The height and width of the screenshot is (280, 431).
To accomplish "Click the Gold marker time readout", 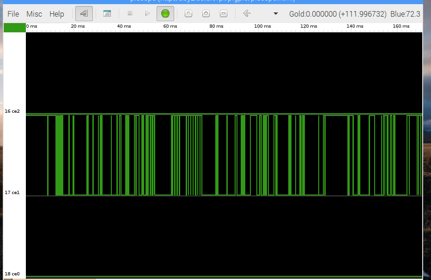I will [338, 14].
